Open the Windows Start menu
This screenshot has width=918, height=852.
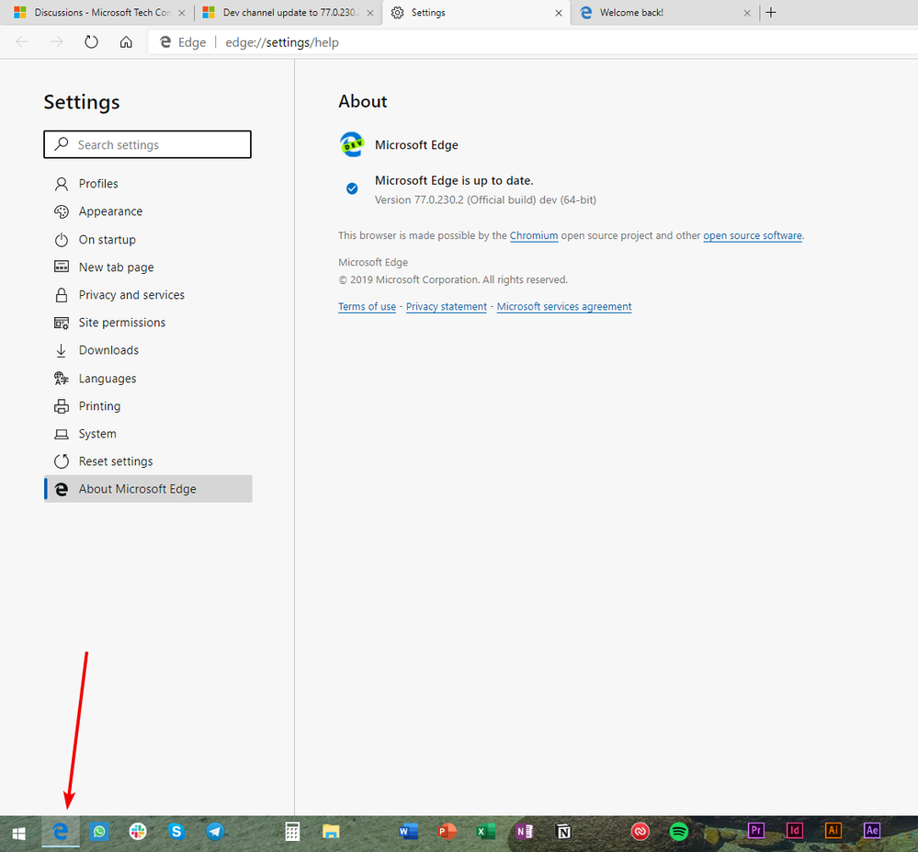[x=18, y=832]
